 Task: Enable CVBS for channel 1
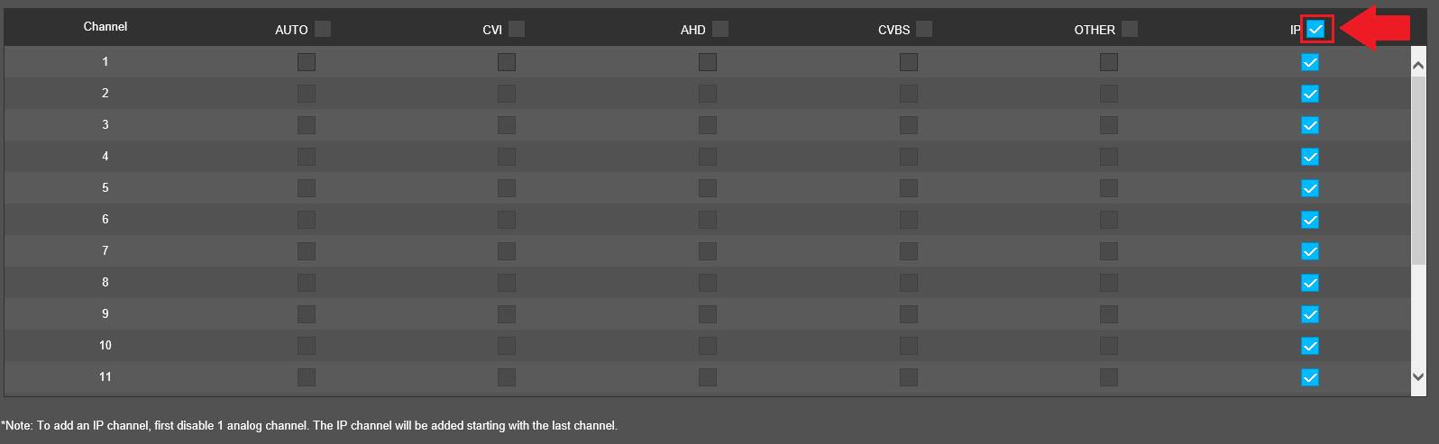coord(909,62)
